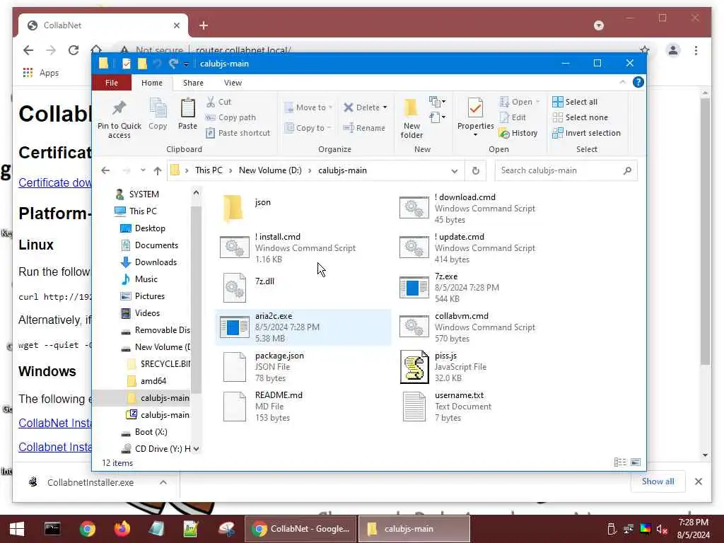Click New Volume (D:) breadcrumb
Image resolution: width=724 pixels, height=543 pixels.
coord(270,170)
